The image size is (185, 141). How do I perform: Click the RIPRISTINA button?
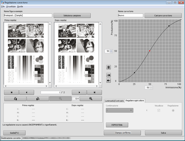[x=117, y=125]
